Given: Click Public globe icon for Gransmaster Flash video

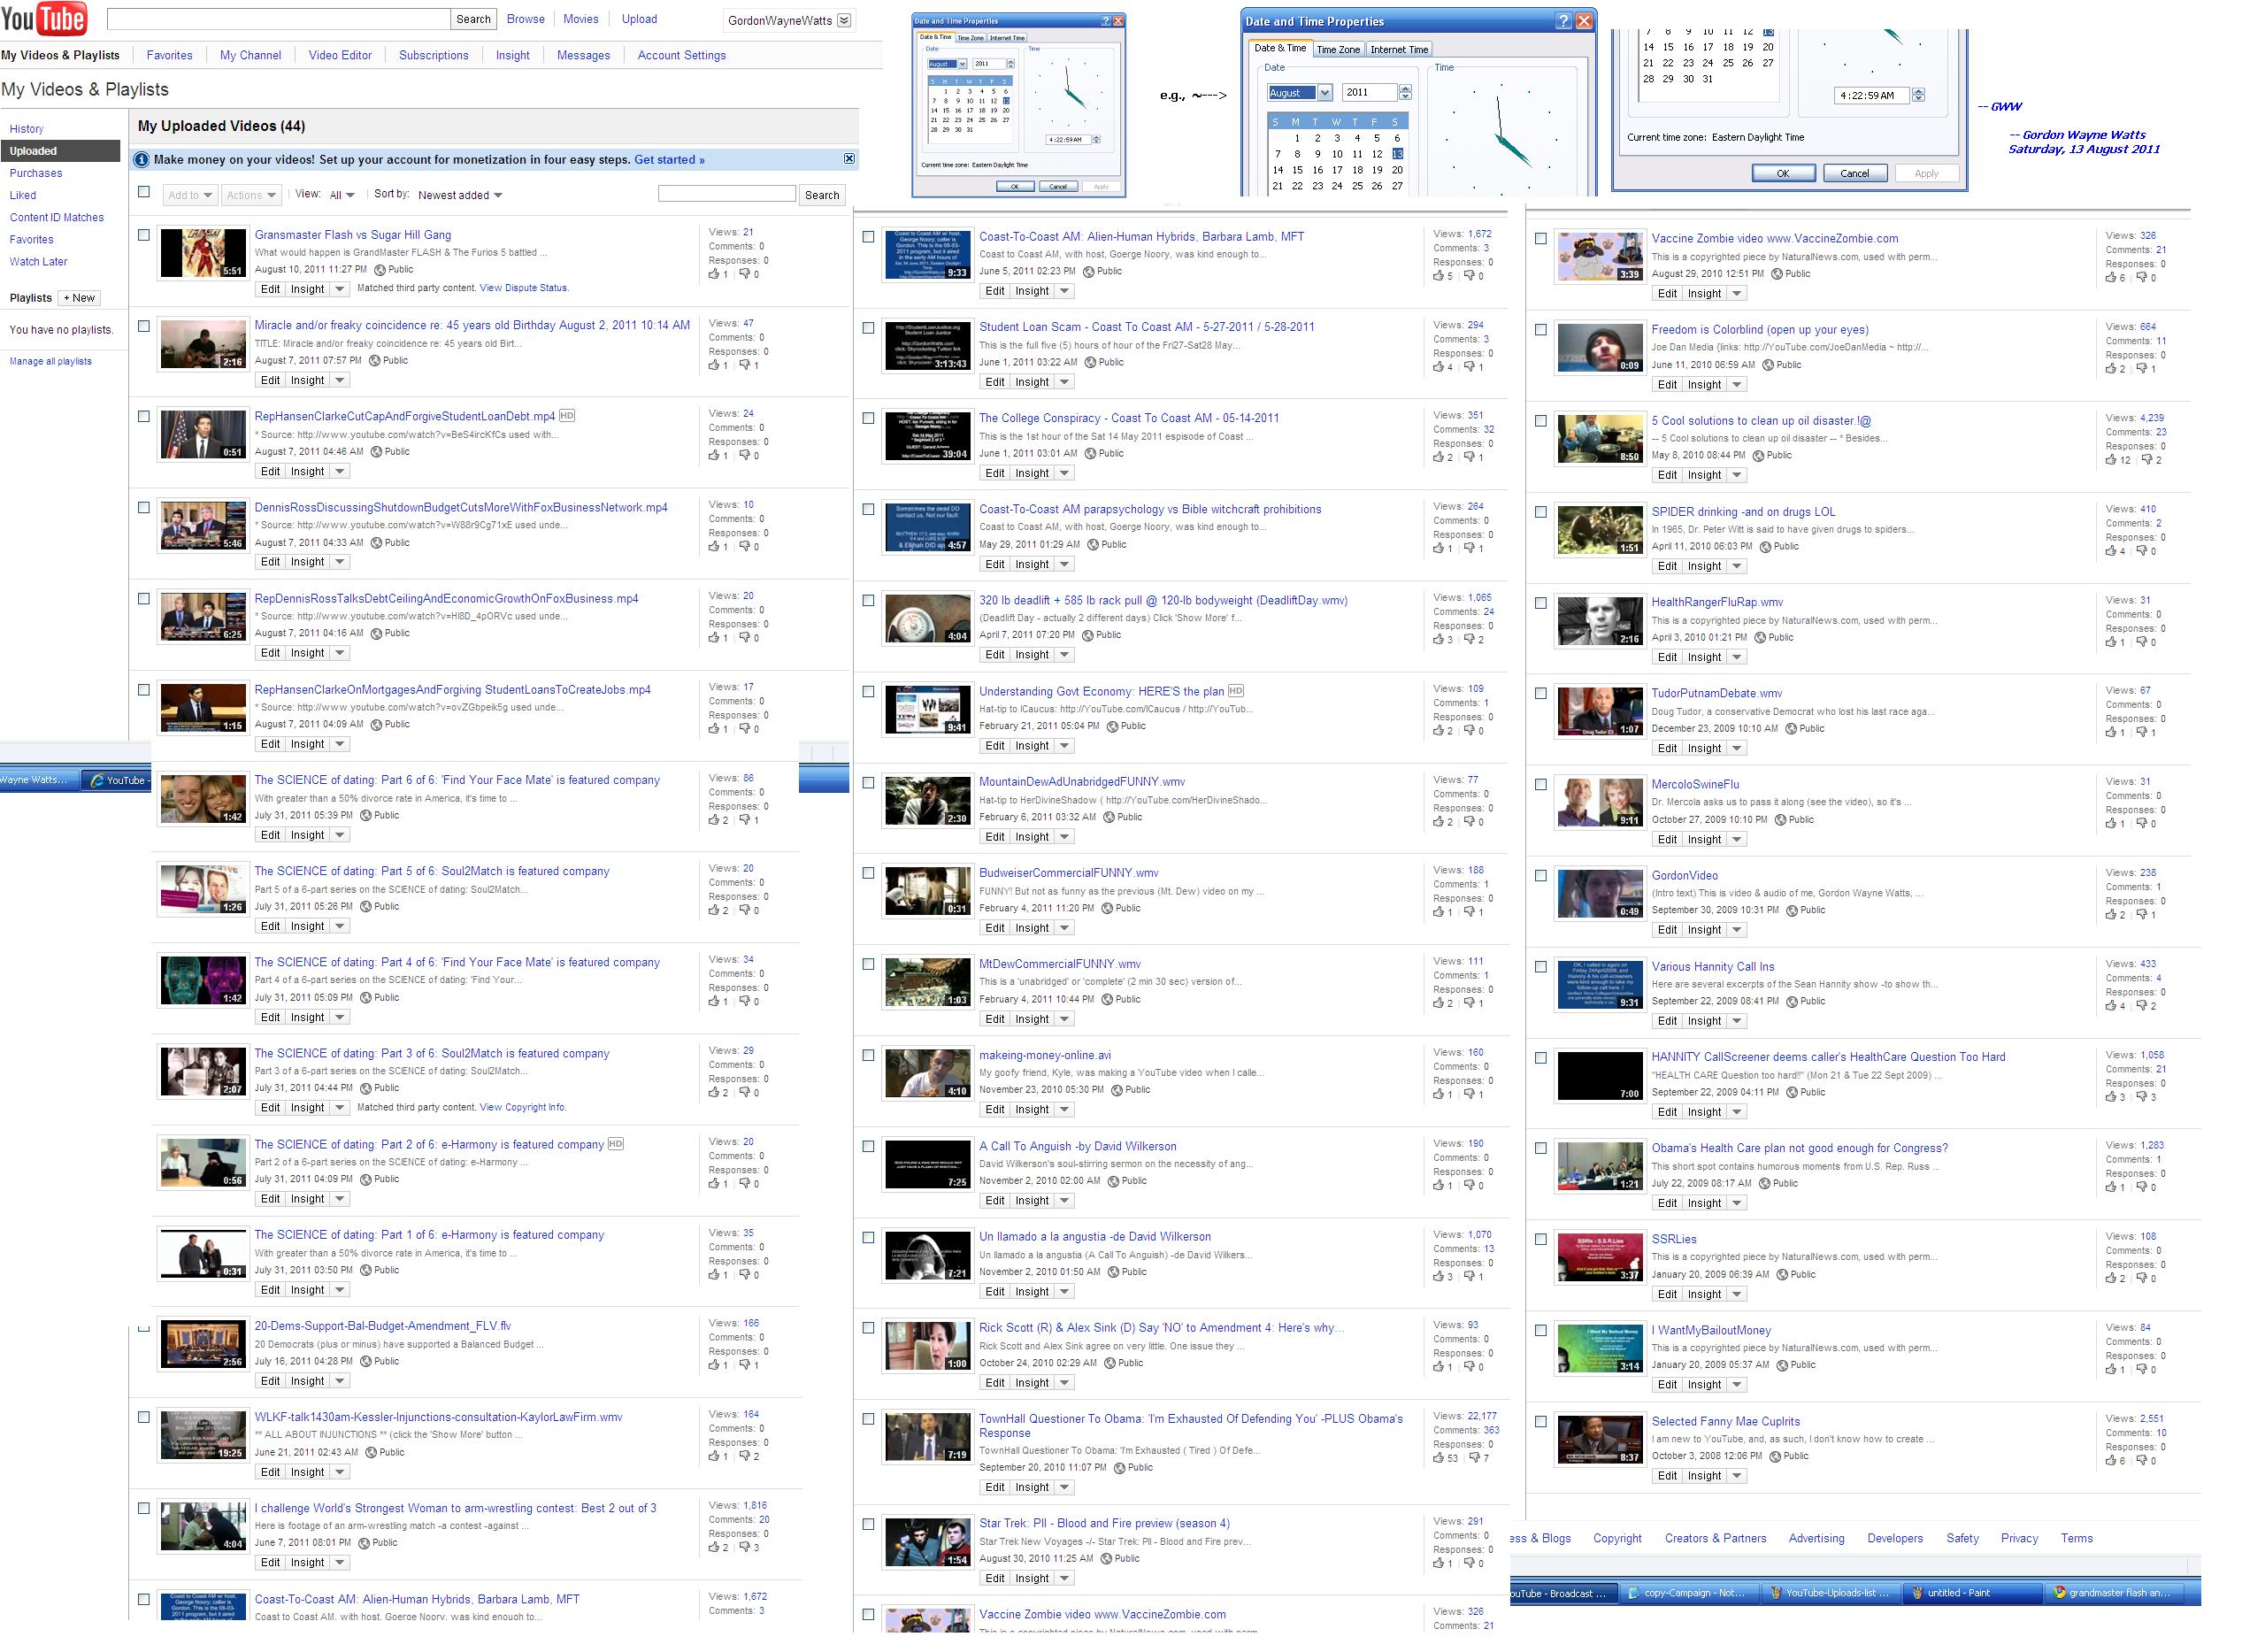Looking at the screenshot, I should tap(380, 270).
